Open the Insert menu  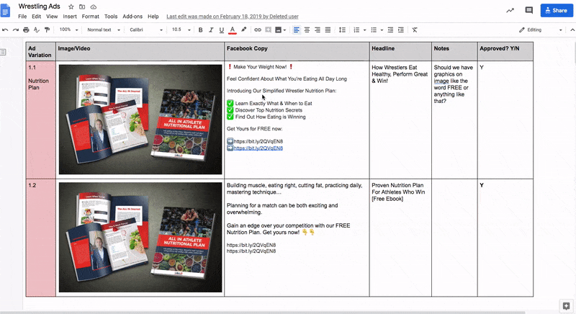click(70, 16)
